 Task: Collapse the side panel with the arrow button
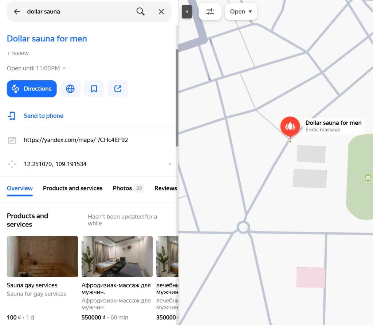(x=187, y=12)
